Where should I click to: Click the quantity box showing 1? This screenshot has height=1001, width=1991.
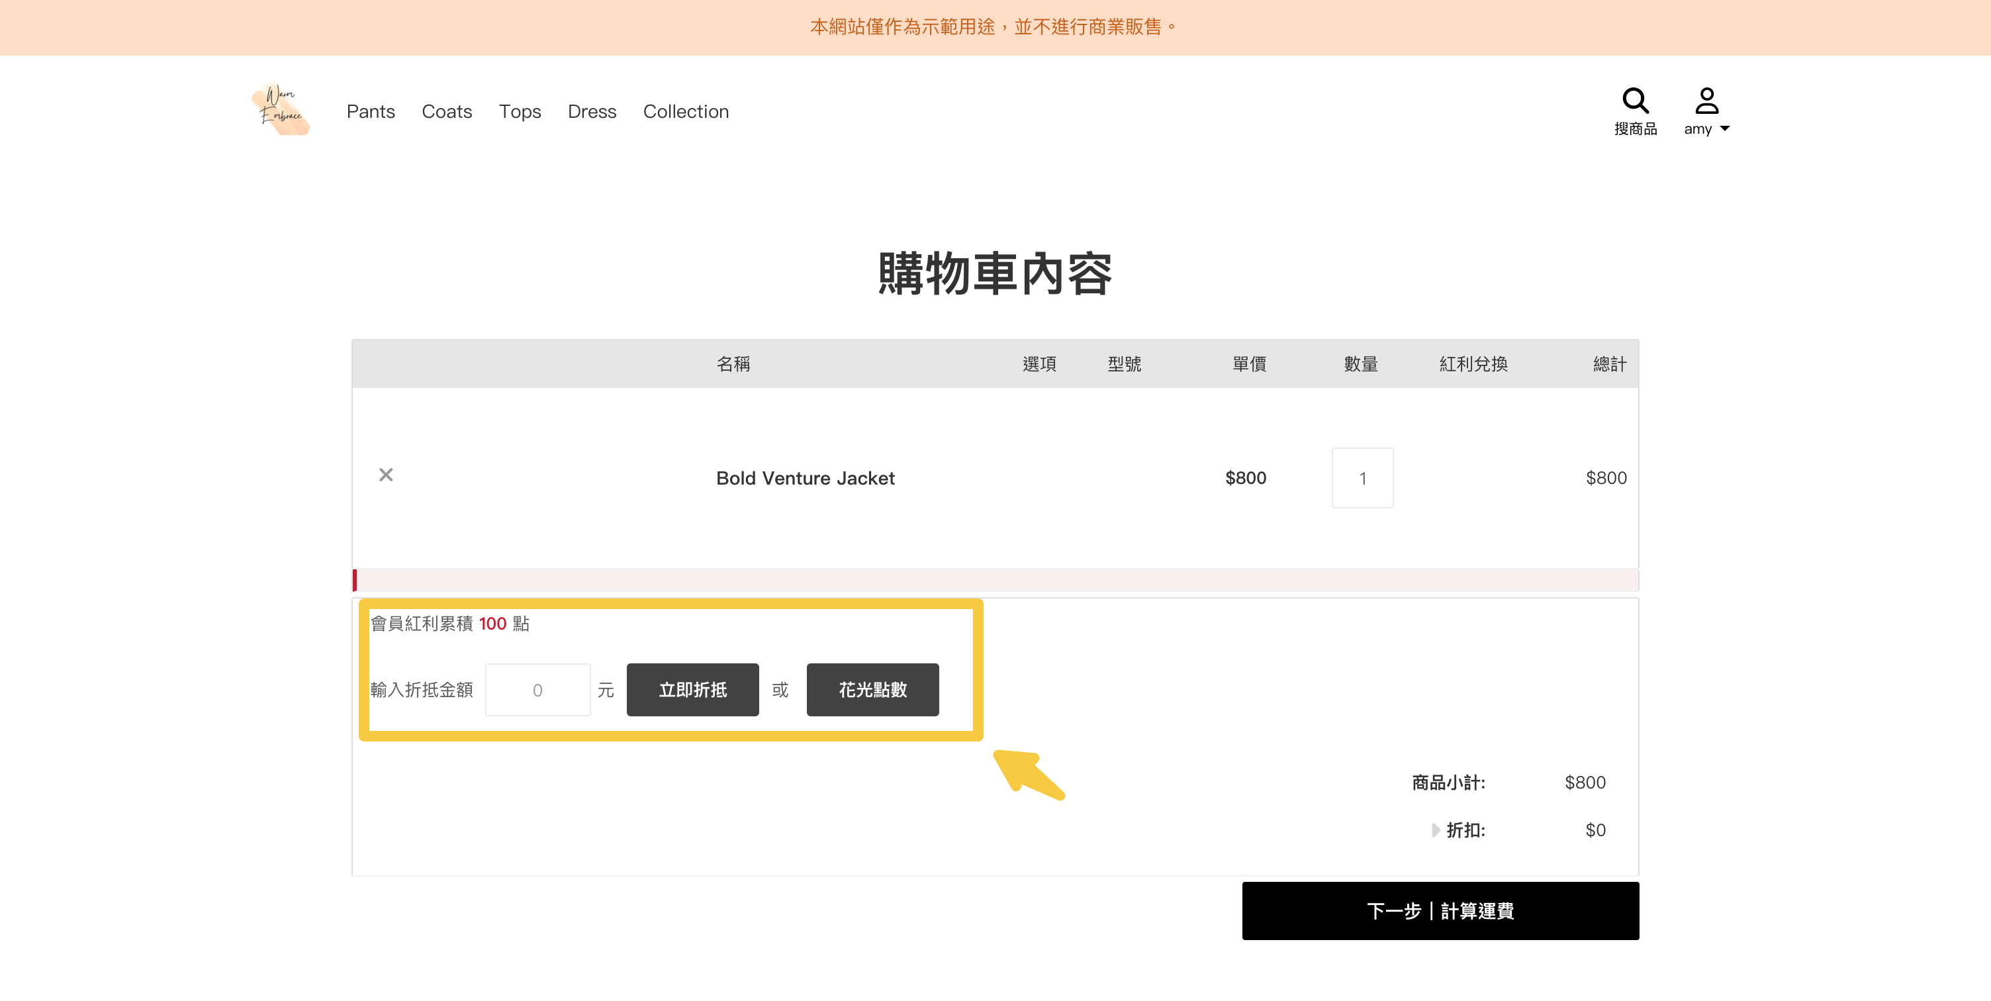[1362, 478]
